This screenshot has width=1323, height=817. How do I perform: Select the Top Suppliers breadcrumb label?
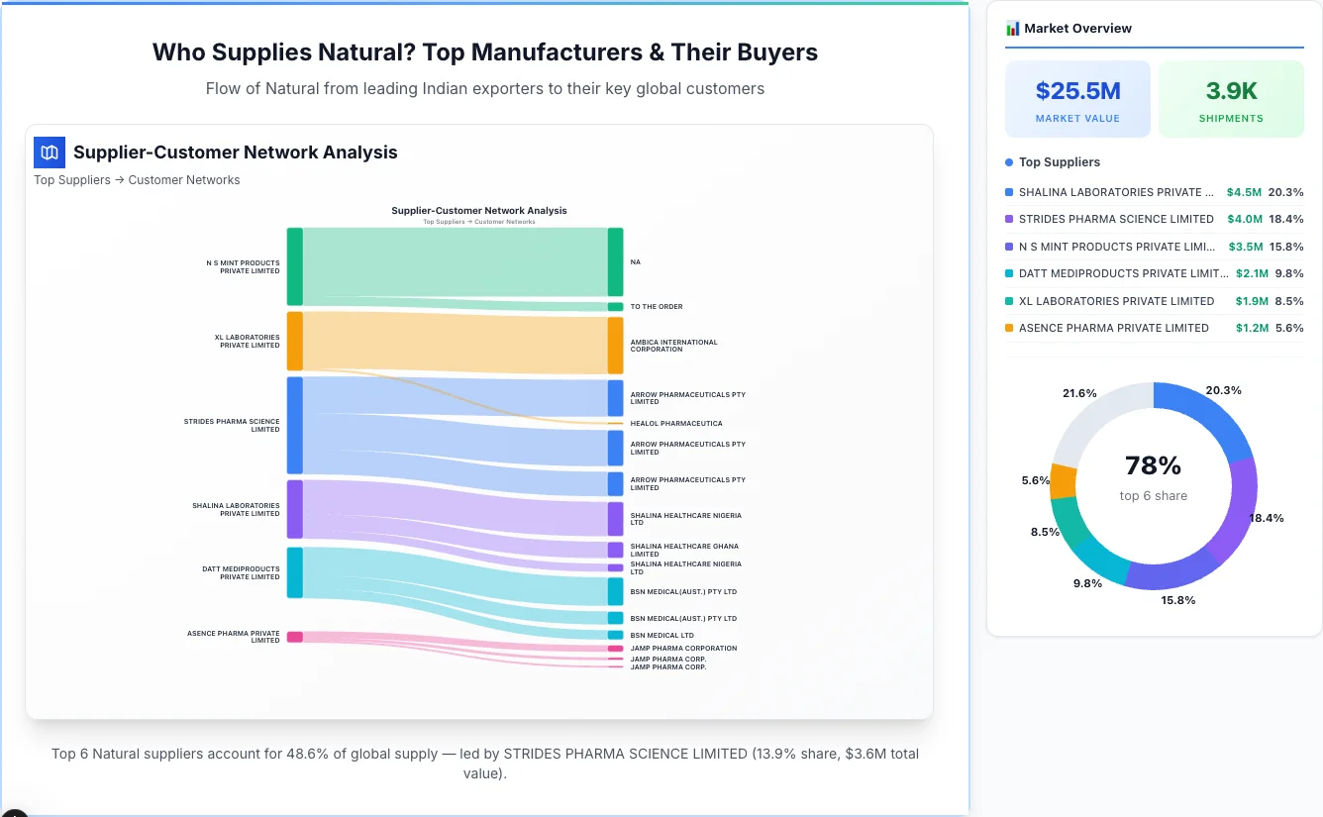pyautogui.click(x=71, y=179)
